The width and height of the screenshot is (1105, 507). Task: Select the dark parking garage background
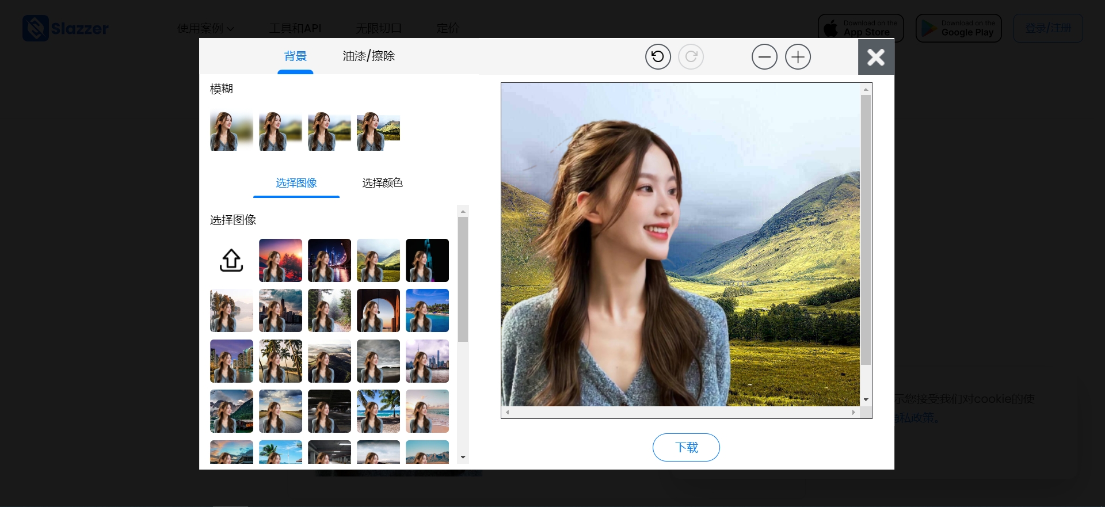(329, 411)
